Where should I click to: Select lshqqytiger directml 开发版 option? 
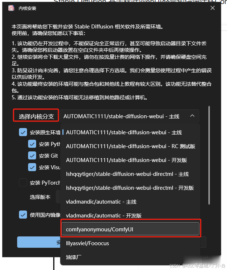click(x=130, y=188)
